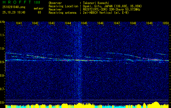
Task: Click observer name Takanori Kawachi
Action: 95,3
